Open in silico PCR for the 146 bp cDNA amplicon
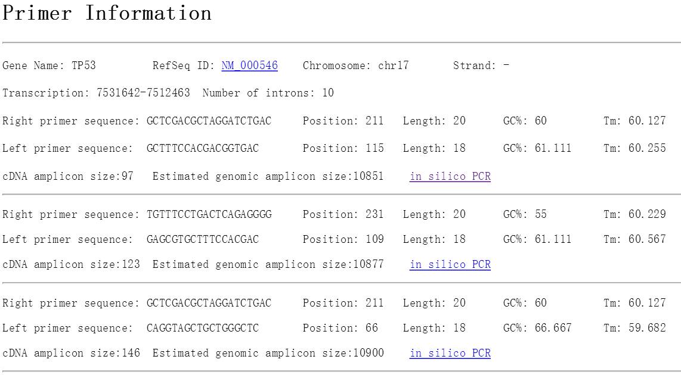Image resolution: width=681 pixels, height=375 pixels. pyautogui.click(x=450, y=354)
